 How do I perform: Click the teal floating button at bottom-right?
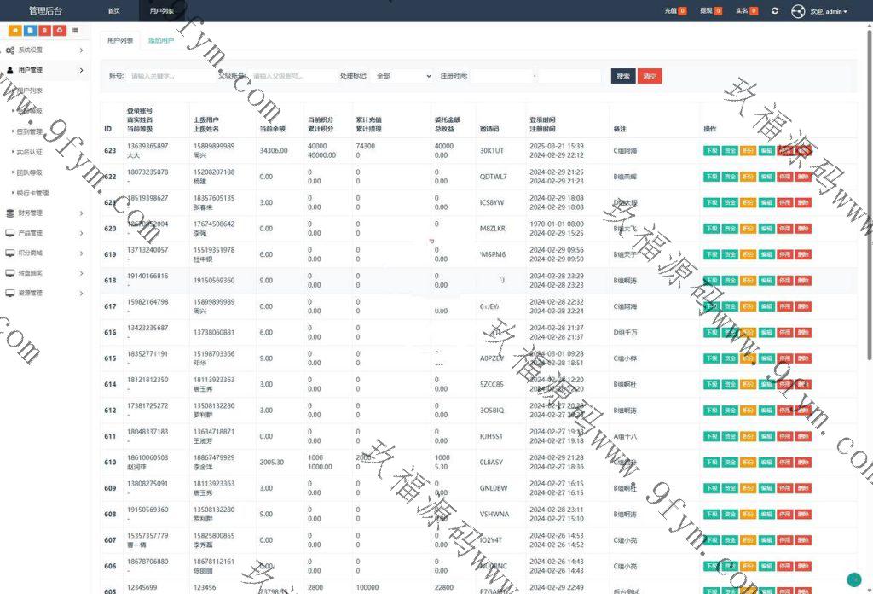point(855,579)
